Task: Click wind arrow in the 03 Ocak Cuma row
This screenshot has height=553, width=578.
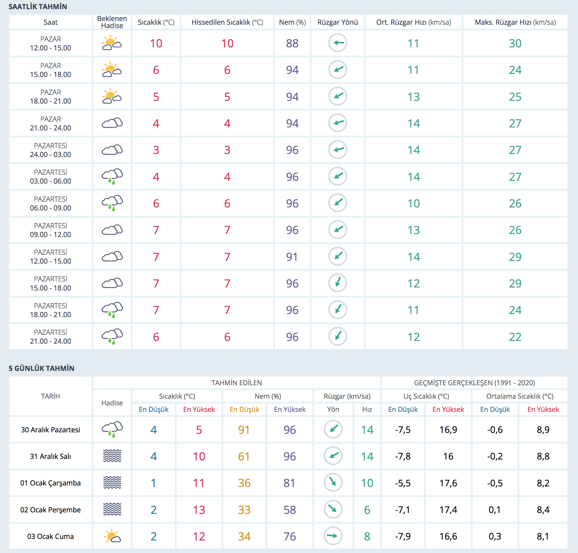Action: pyautogui.click(x=333, y=536)
